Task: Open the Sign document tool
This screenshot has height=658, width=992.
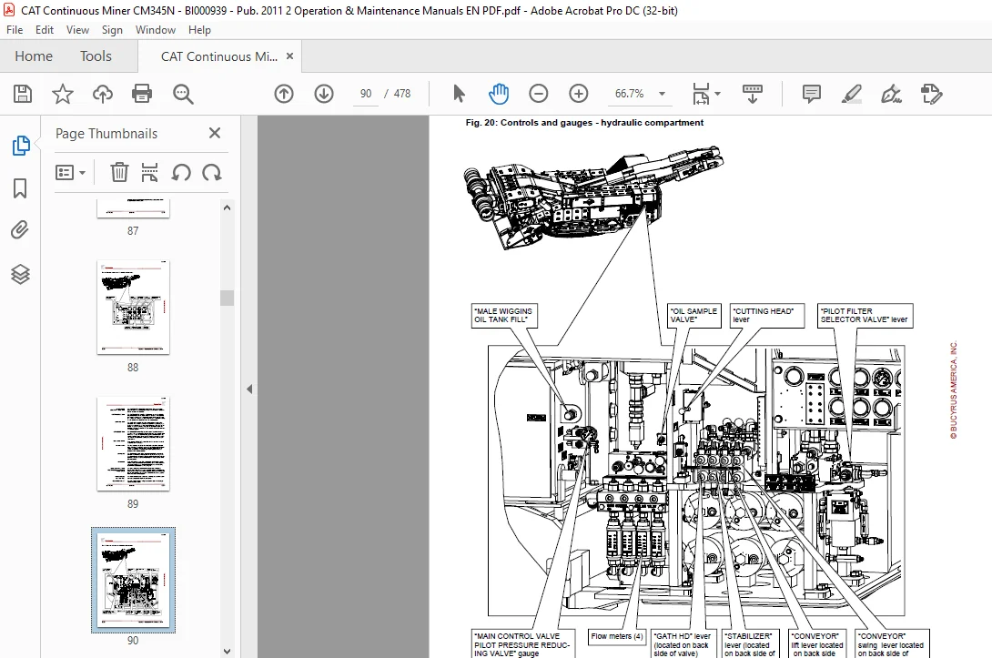Action: click(x=891, y=94)
